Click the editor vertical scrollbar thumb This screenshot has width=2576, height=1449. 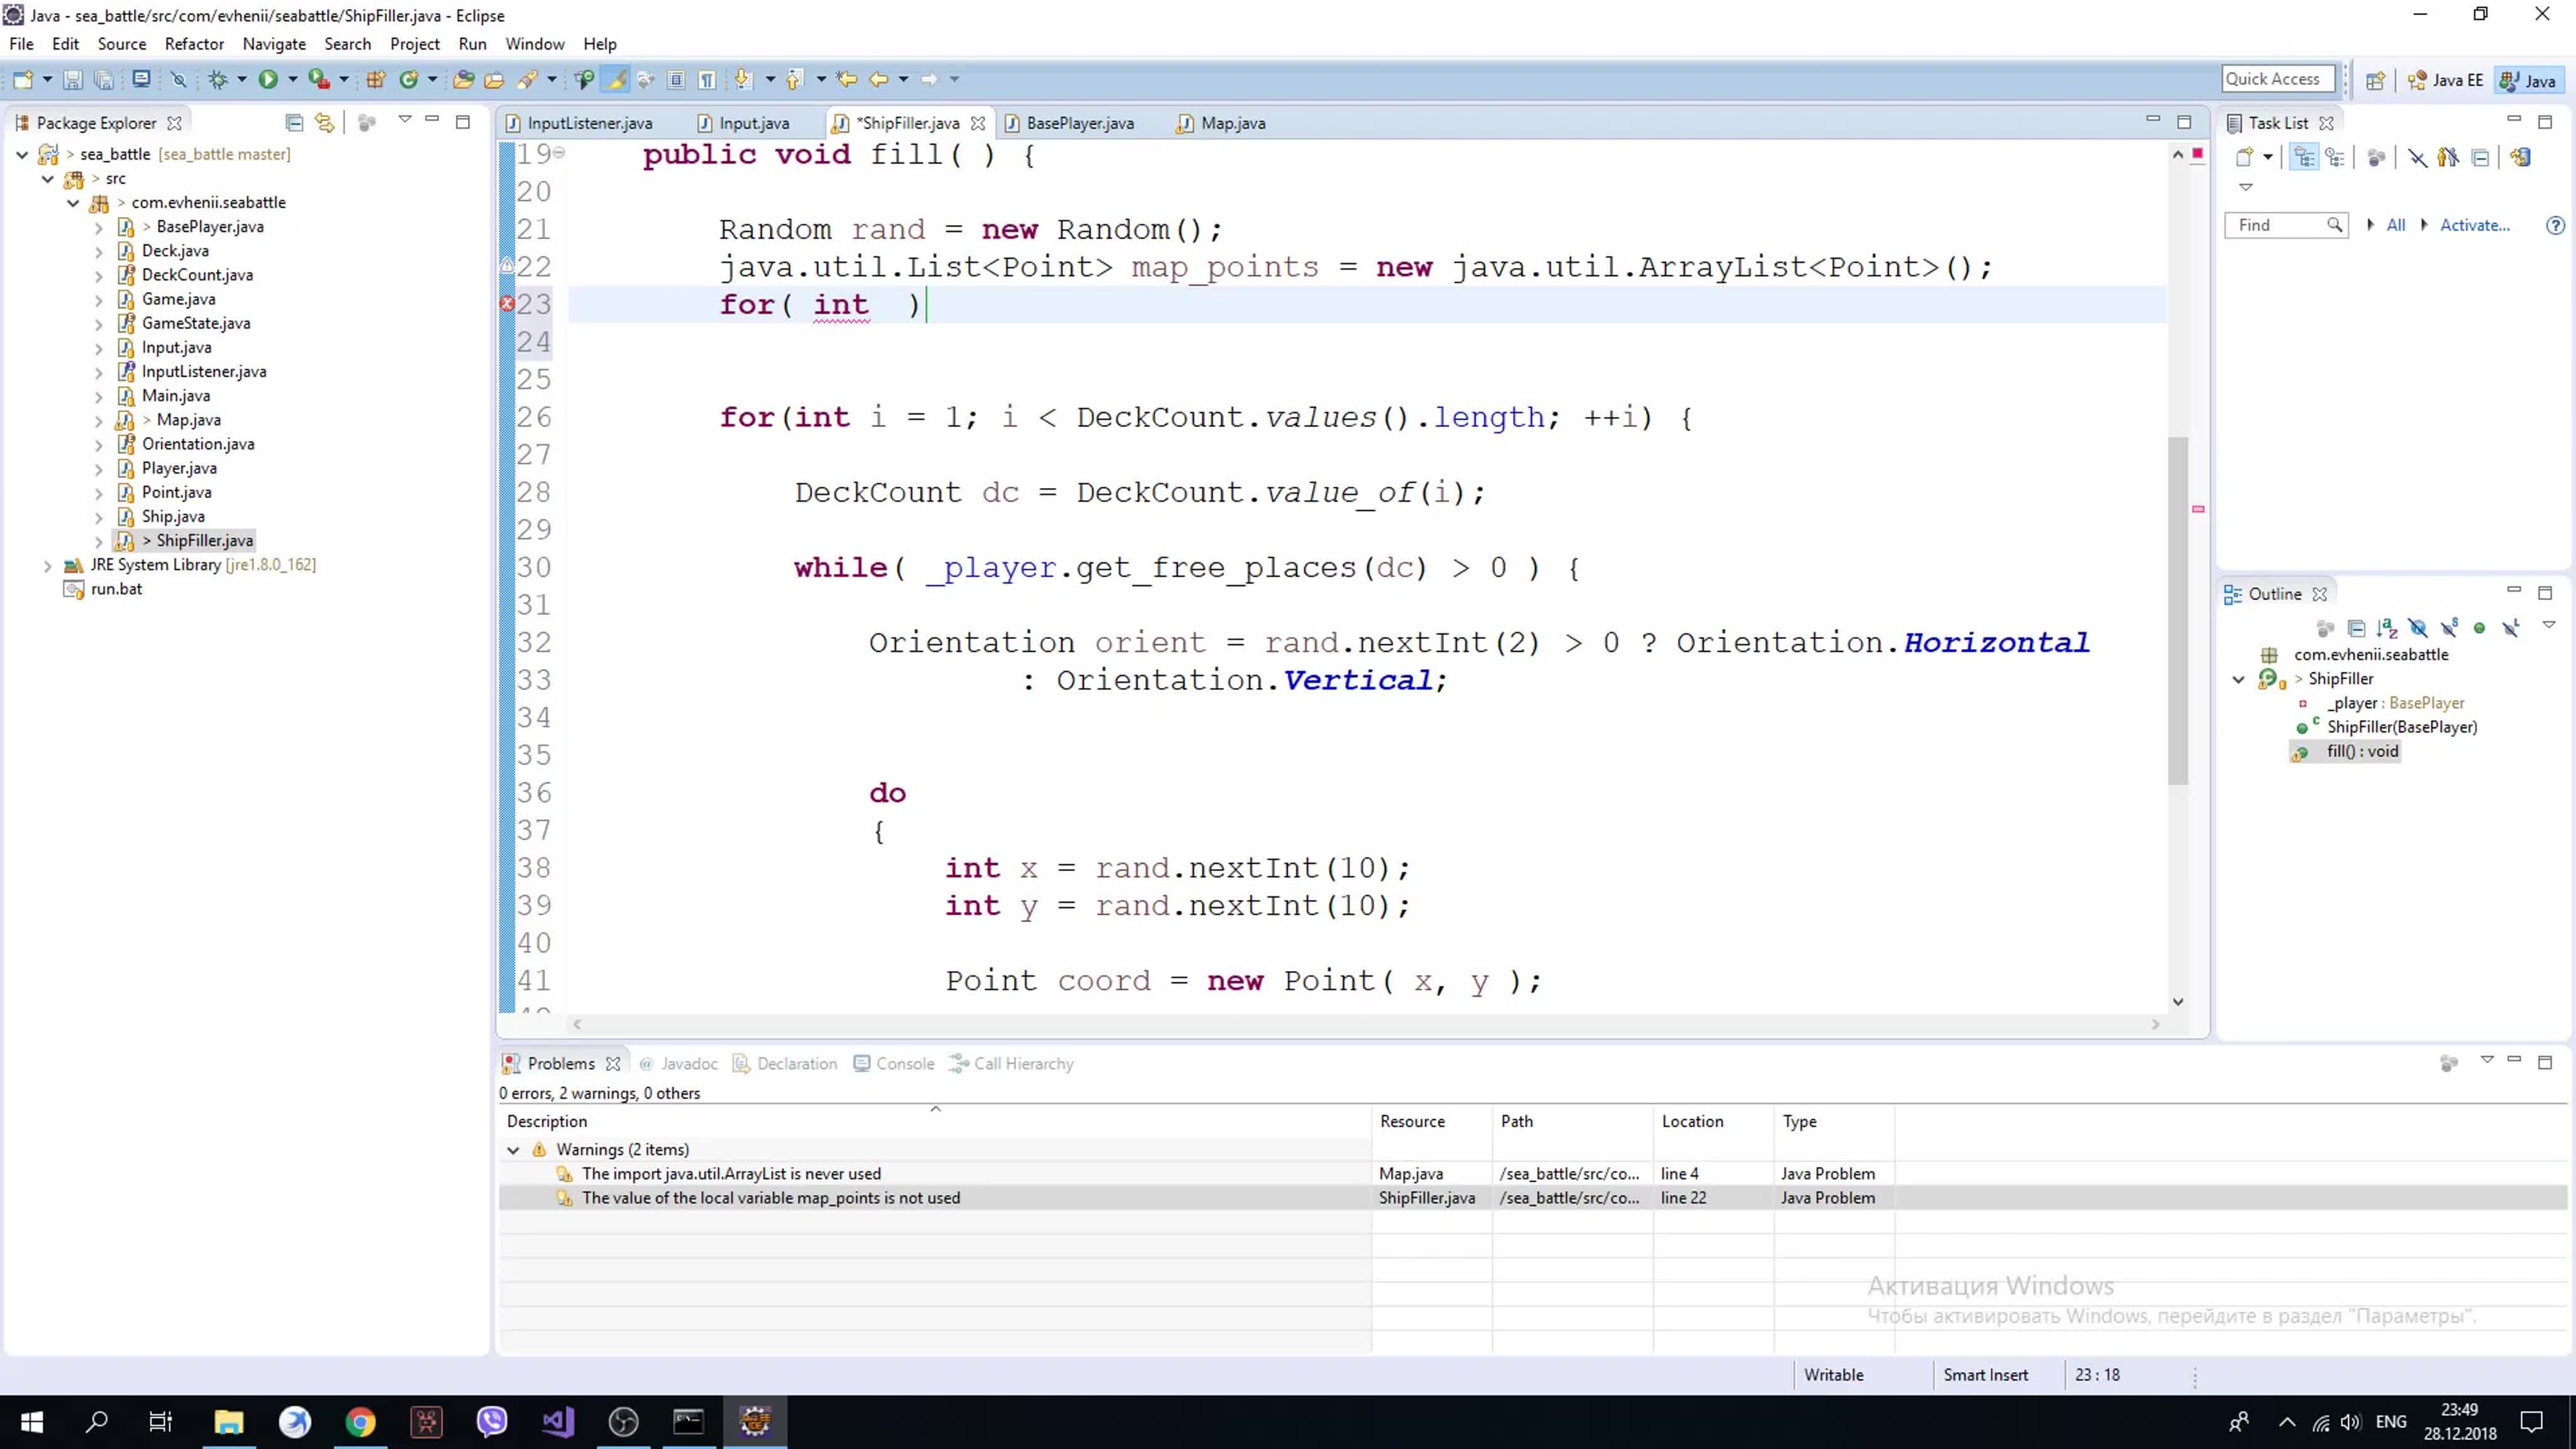click(2177, 610)
